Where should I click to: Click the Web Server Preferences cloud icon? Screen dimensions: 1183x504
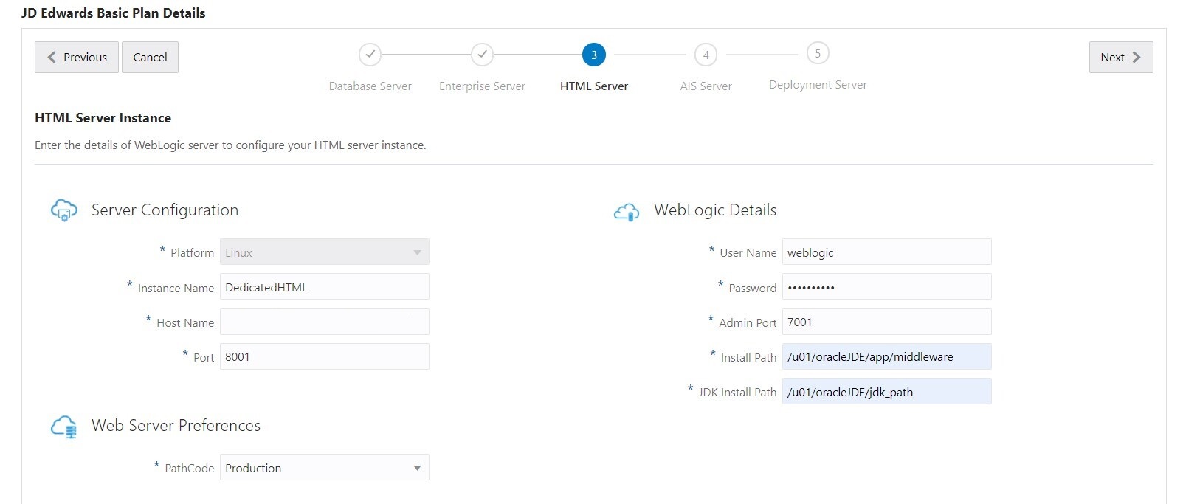(64, 427)
